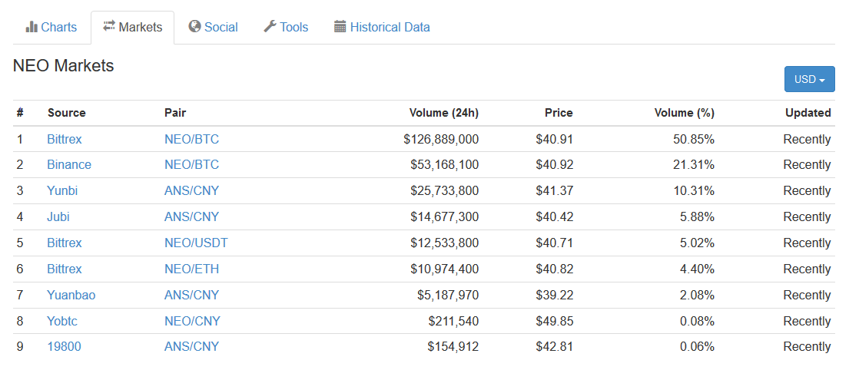Screen dimensions: 849x370
Task: Open the 19800 source link
Action: click(64, 346)
